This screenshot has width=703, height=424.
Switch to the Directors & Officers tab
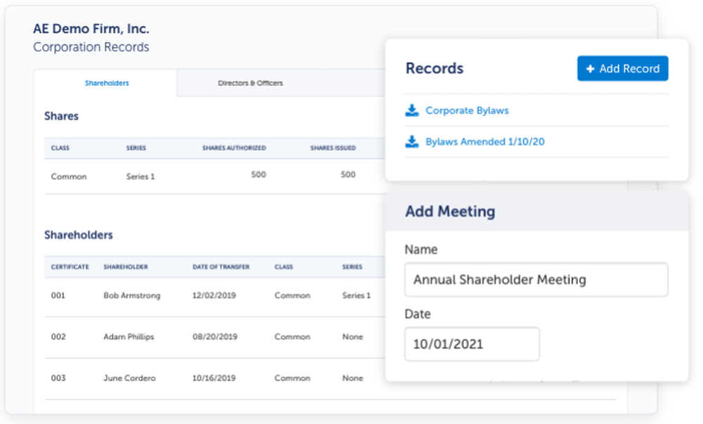coord(250,83)
